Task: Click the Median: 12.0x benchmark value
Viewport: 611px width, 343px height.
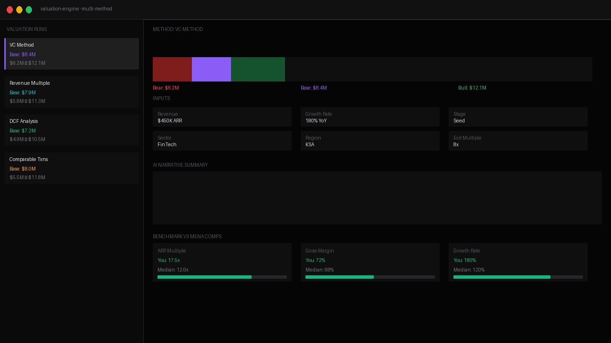Action: pyautogui.click(x=173, y=270)
